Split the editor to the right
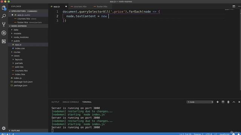Image resolution: width=241 pixels, height=135 pixels. pos(233,6)
